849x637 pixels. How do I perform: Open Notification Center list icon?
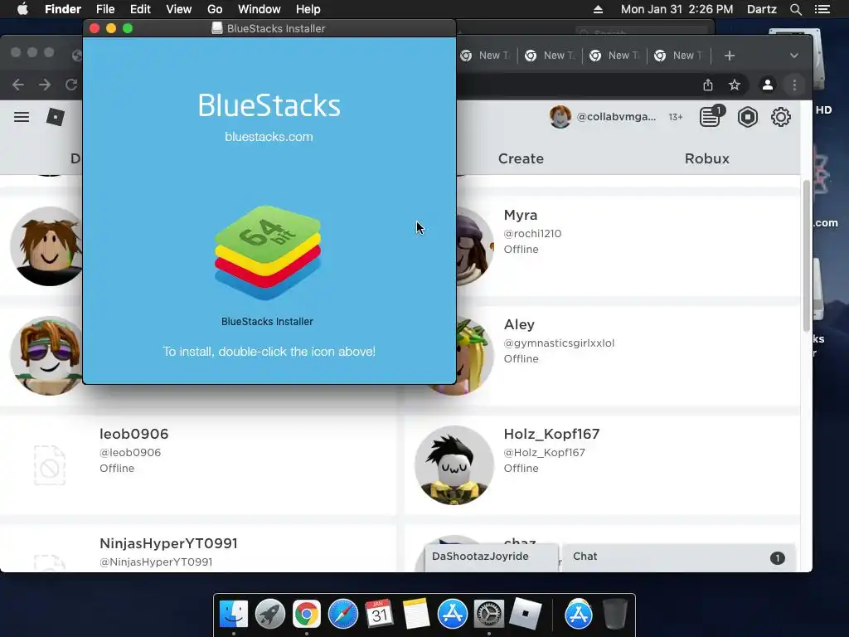coord(822,9)
